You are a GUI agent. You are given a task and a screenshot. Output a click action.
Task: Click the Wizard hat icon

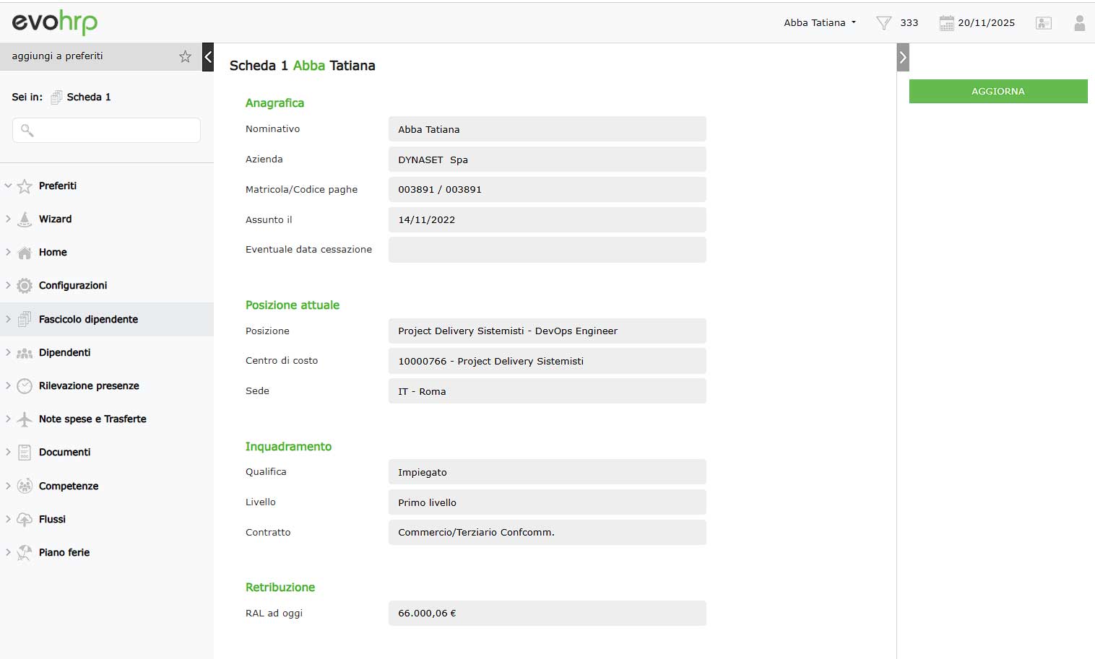click(25, 219)
